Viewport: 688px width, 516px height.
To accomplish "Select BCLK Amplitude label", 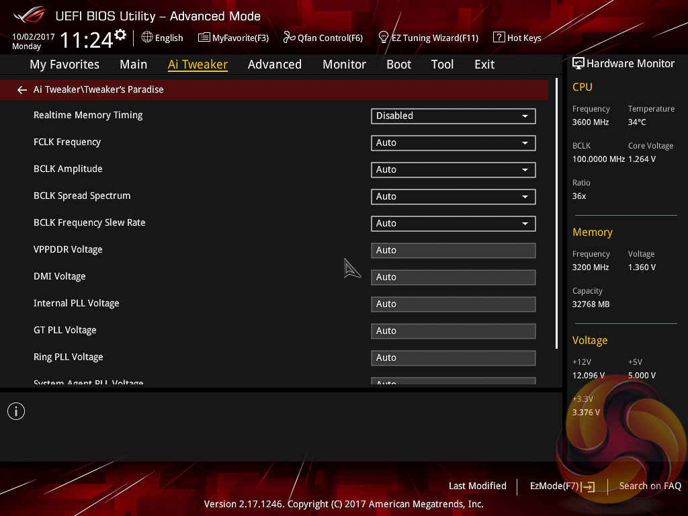I will tap(68, 169).
